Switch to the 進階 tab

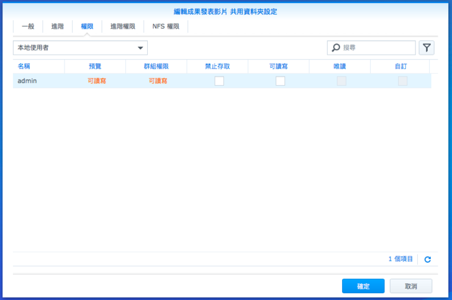click(x=57, y=26)
